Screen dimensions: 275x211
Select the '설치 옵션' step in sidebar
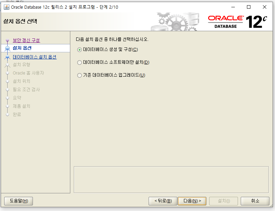click(x=22, y=48)
